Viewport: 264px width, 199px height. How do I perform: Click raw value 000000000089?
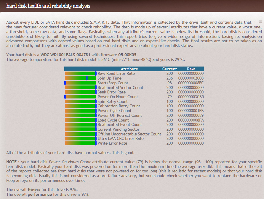pyautogui.click(x=191, y=115)
